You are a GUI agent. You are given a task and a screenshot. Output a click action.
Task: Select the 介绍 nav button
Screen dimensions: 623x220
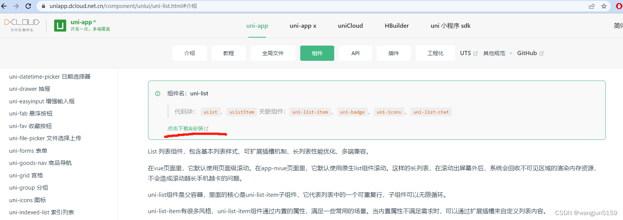[190, 53]
